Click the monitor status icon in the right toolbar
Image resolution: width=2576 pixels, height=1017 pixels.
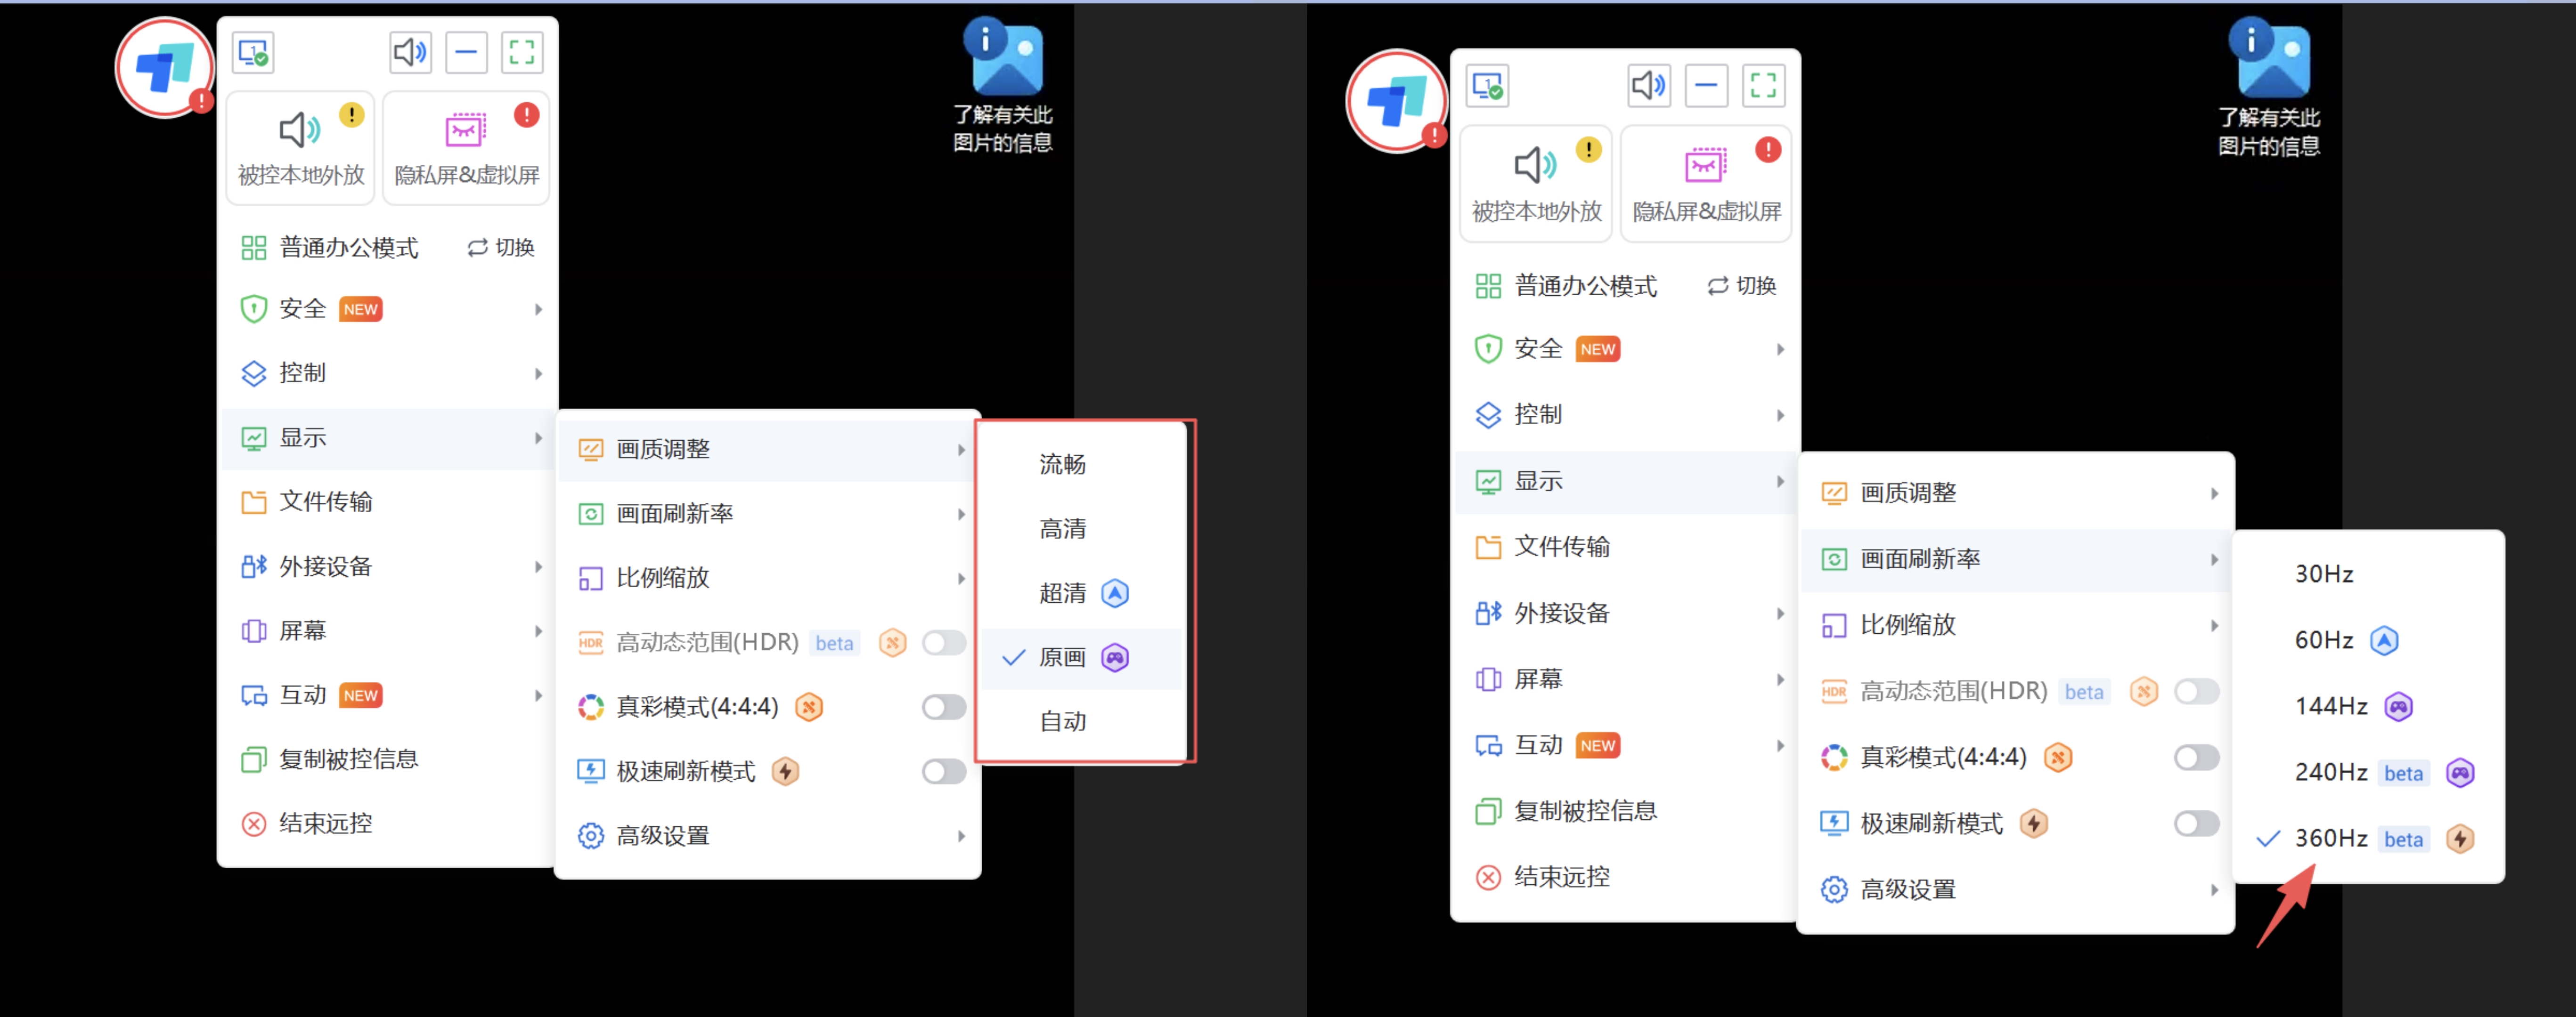1487,86
